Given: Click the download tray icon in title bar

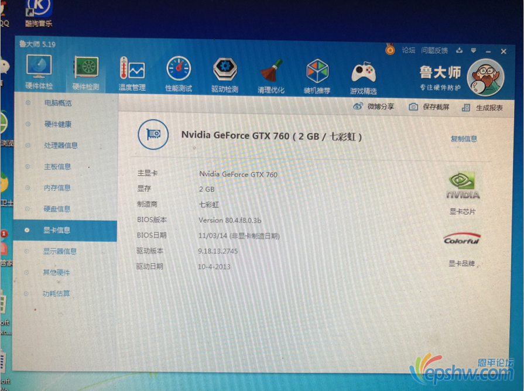Looking at the screenshot, I should (460, 50).
